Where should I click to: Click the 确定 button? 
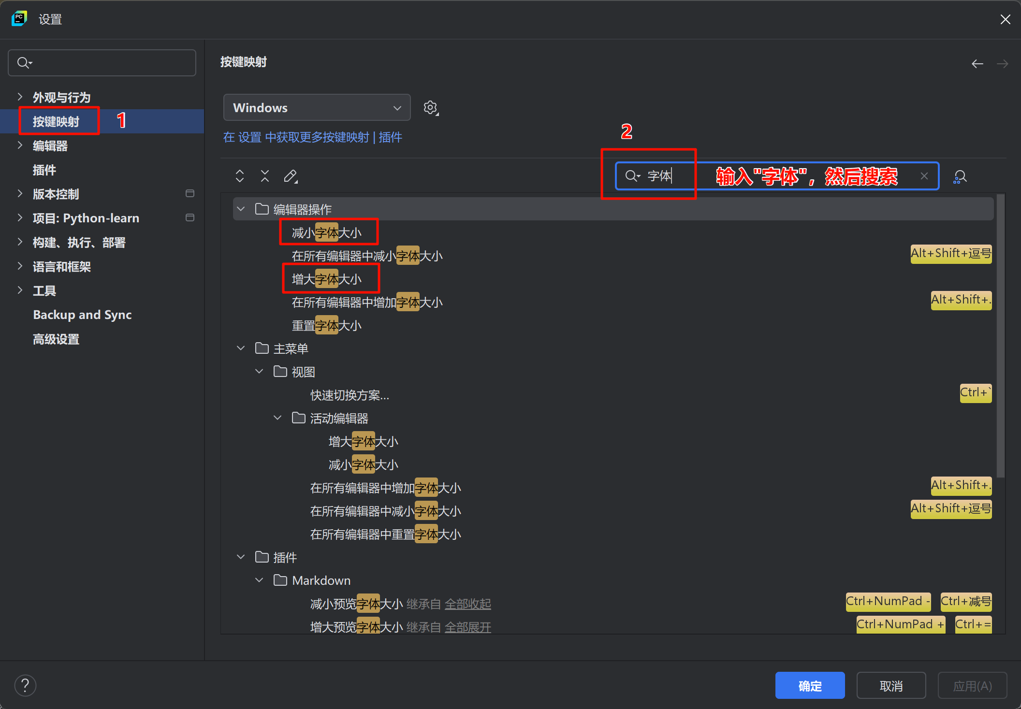coord(810,685)
